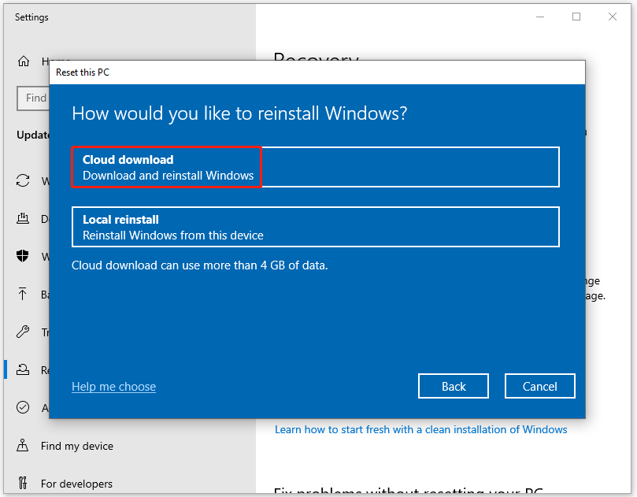Minimize the Settings window
The width and height of the screenshot is (637, 497).
[x=540, y=17]
